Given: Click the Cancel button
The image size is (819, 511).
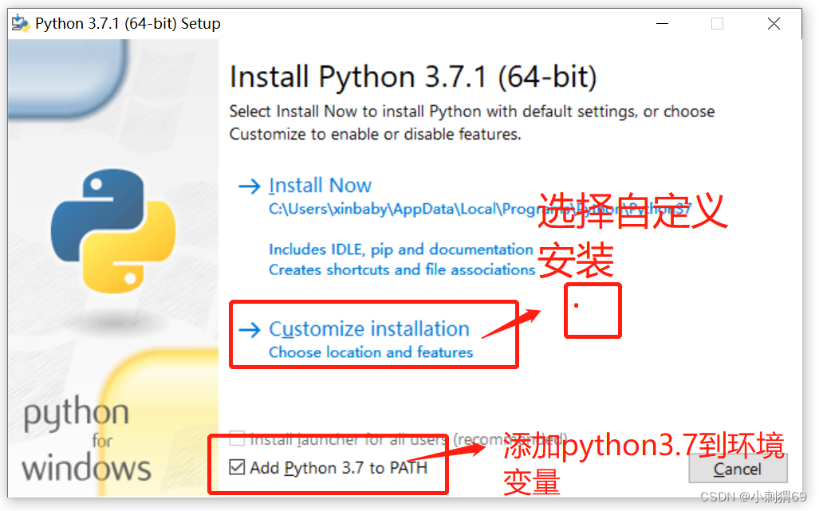Looking at the screenshot, I should click(x=738, y=470).
